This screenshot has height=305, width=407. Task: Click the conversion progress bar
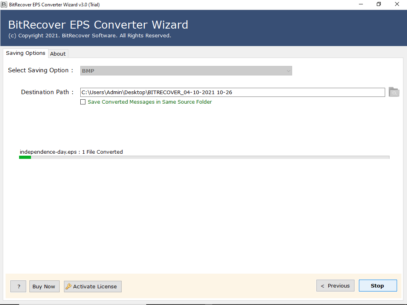coord(204,157)
